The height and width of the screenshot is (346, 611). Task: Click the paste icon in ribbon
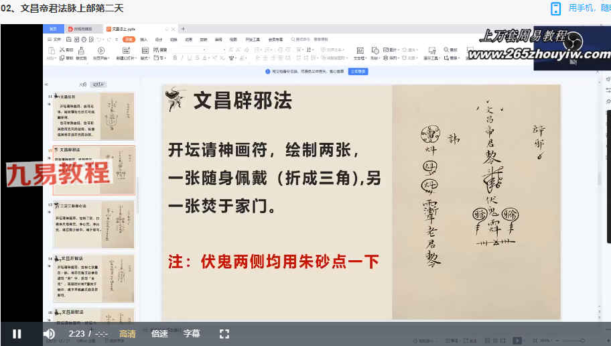pos(51,51)
